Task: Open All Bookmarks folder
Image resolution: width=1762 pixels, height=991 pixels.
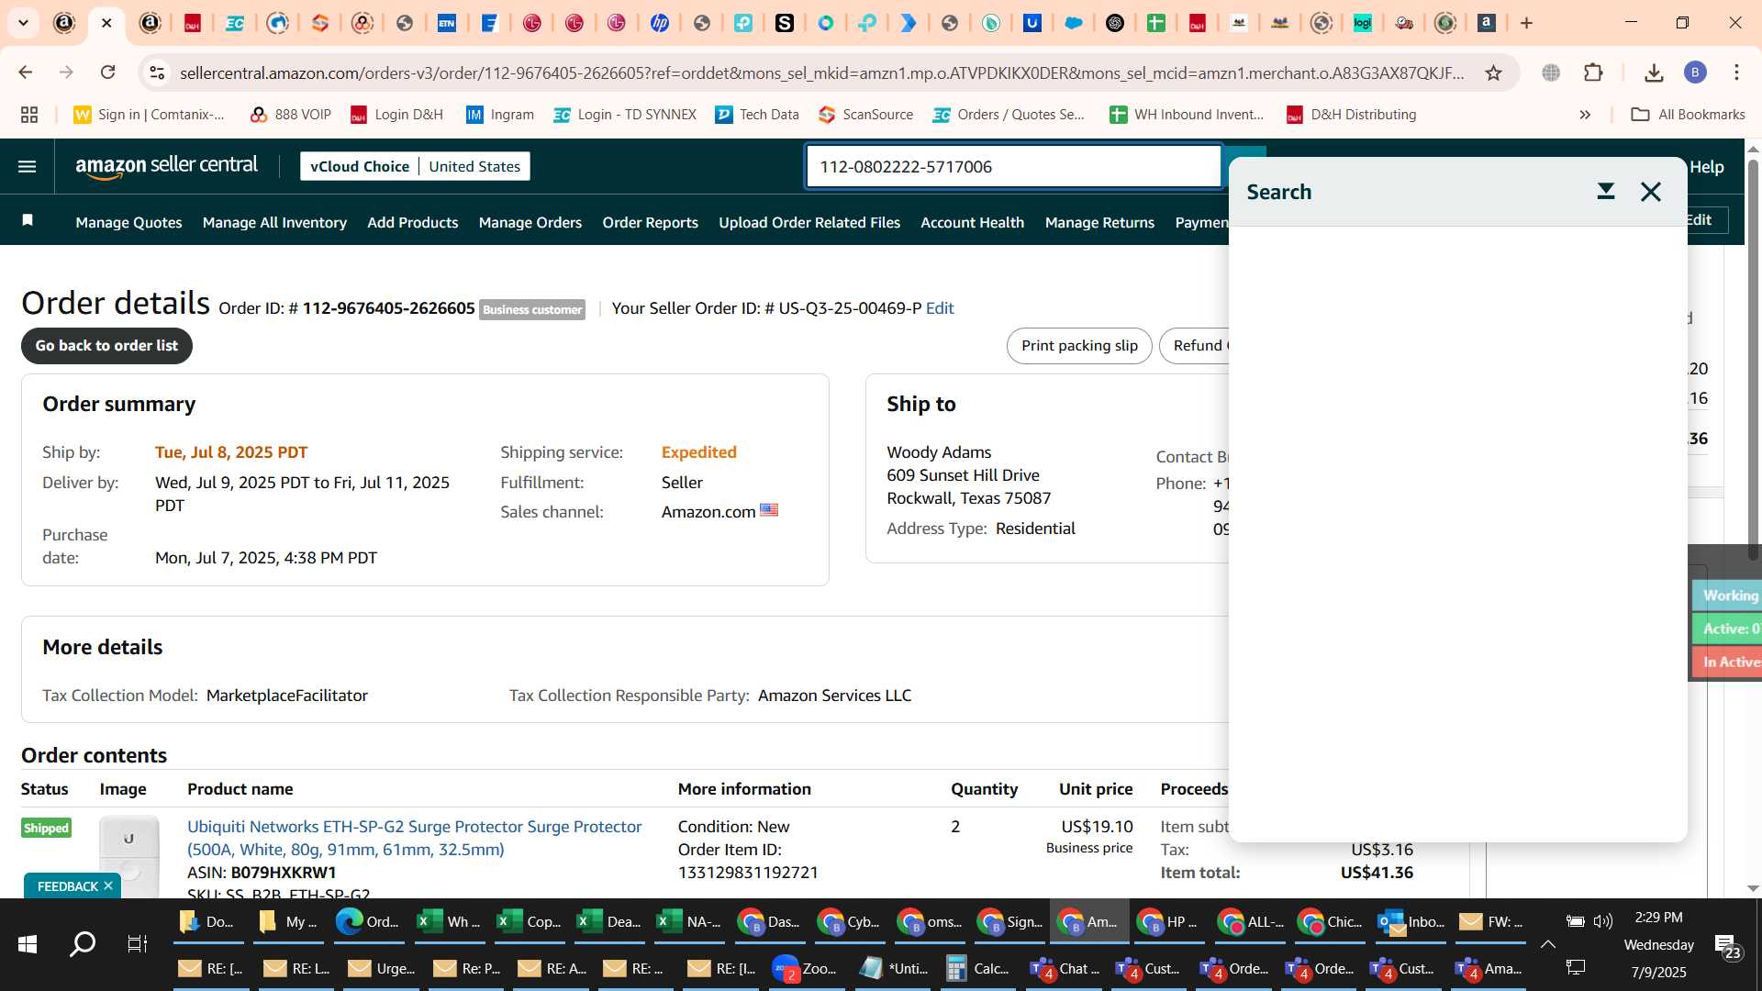Action: [x=1688, y=115]
